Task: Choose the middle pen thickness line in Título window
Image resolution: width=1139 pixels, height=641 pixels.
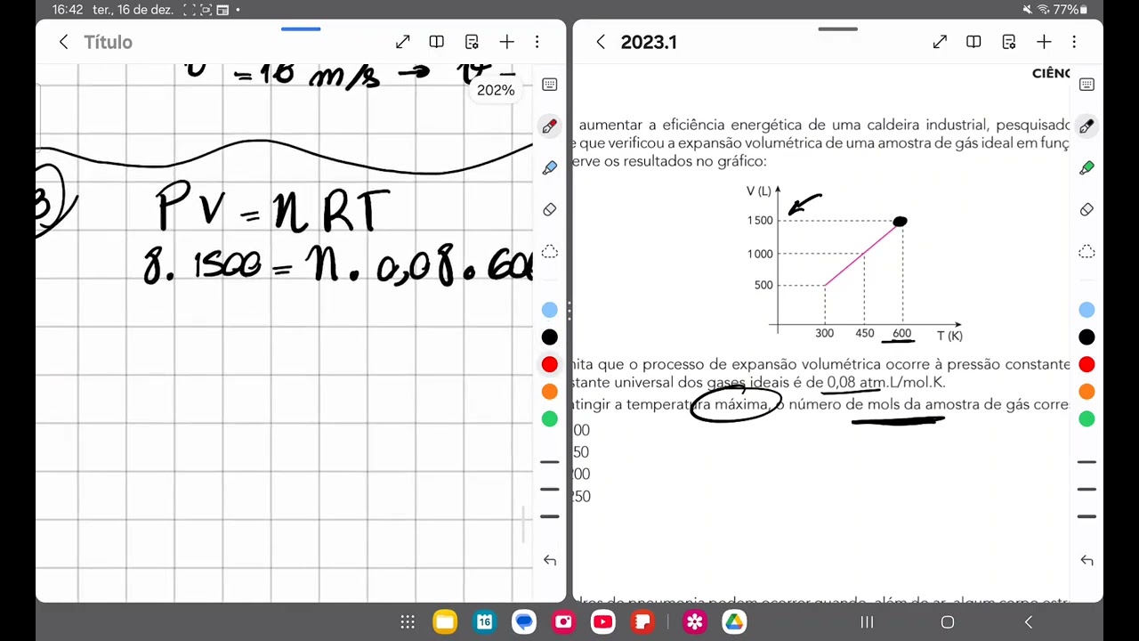Action: point(550,489)
